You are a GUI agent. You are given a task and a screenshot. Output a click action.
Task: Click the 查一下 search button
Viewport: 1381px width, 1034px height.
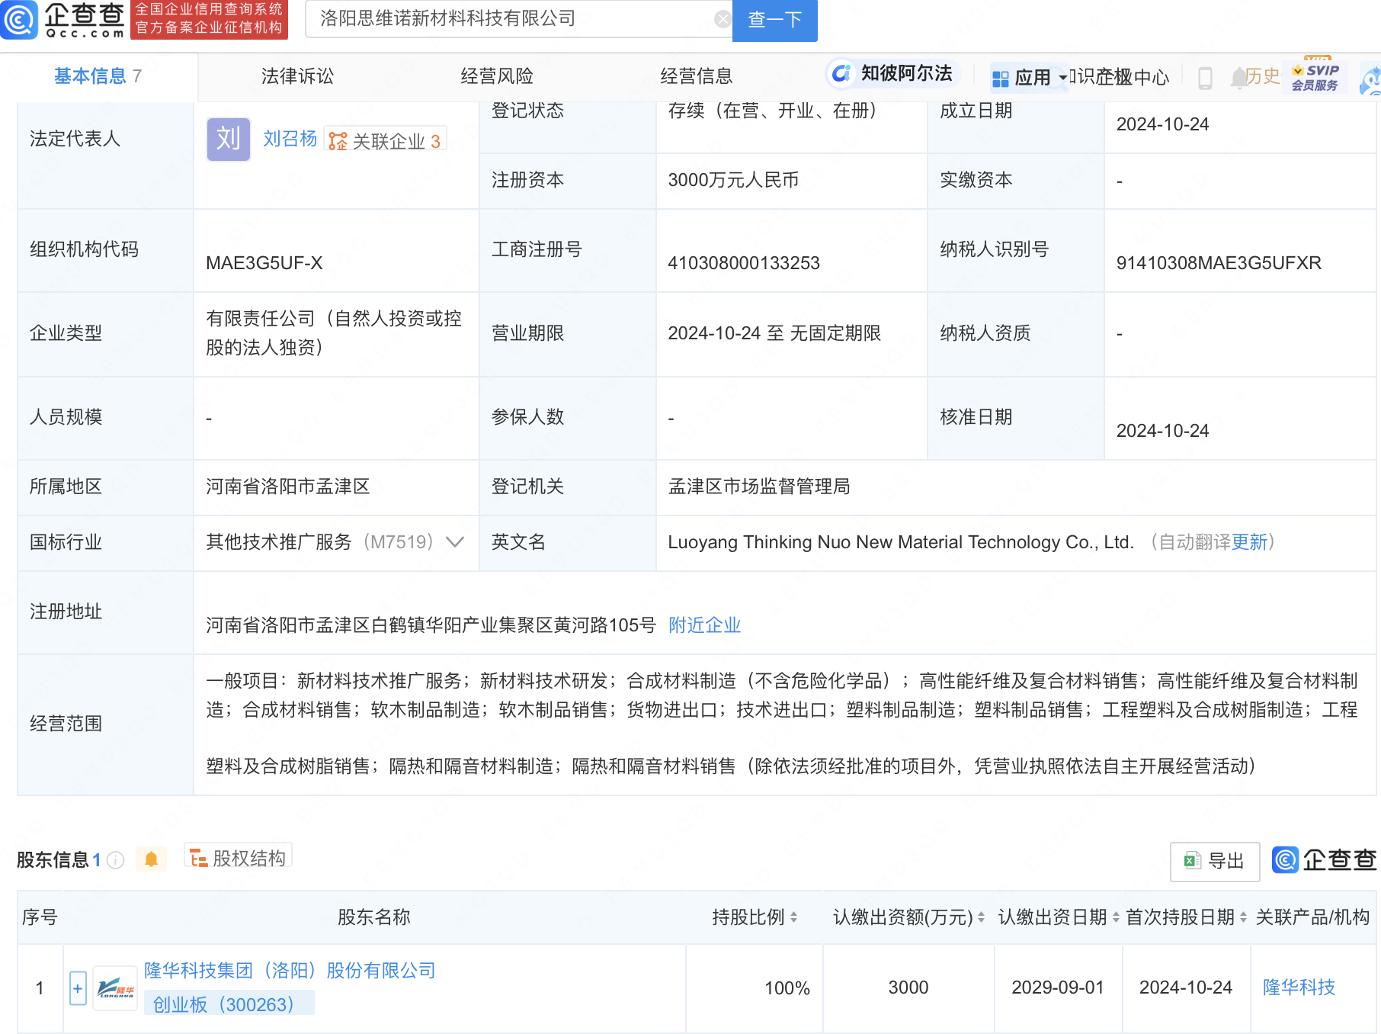click(774, 20)
